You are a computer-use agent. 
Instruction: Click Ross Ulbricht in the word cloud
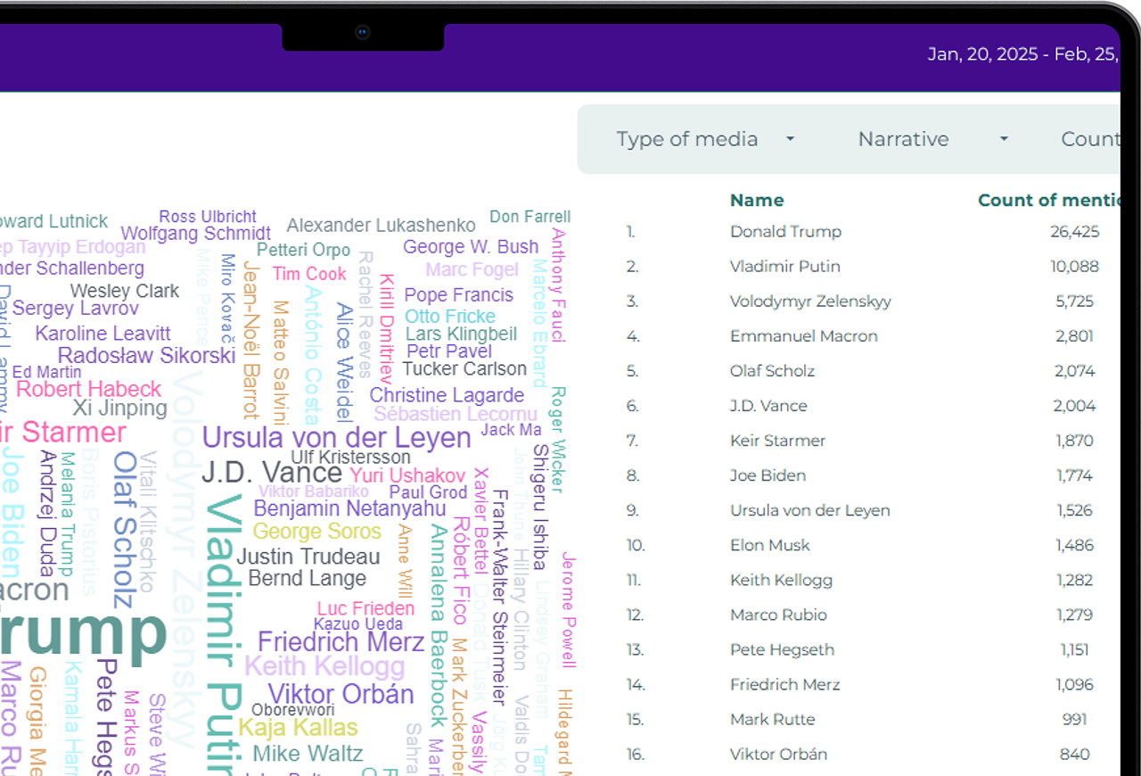[x=208, y=217]
